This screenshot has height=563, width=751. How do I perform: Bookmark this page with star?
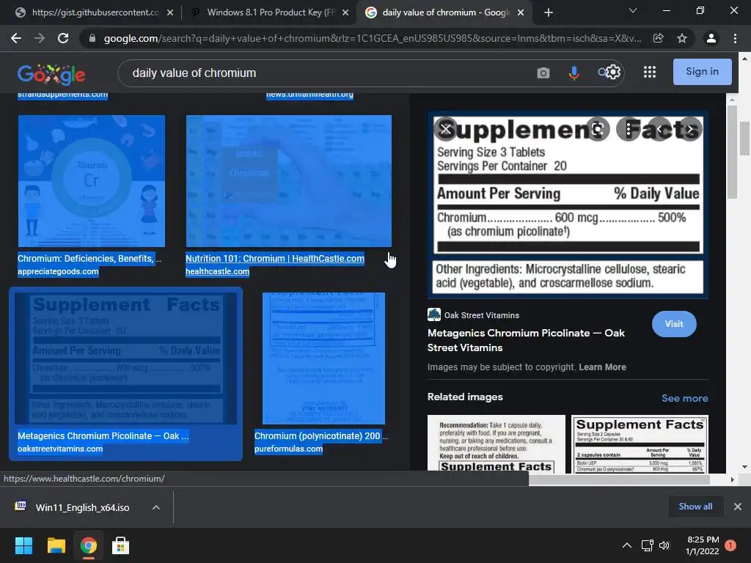point(682,38)
